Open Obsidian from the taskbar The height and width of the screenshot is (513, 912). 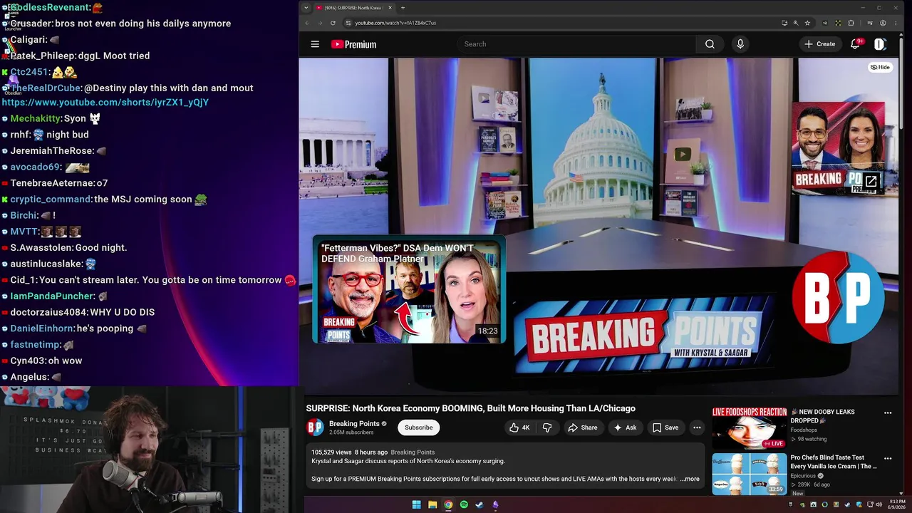(x=495, y=504)
